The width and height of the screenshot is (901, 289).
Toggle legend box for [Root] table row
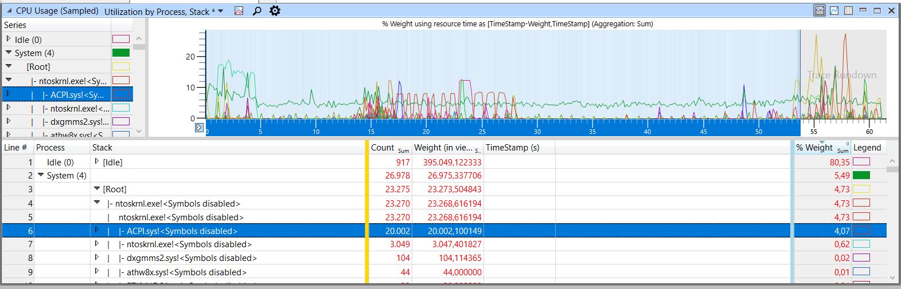pos(861,189)
